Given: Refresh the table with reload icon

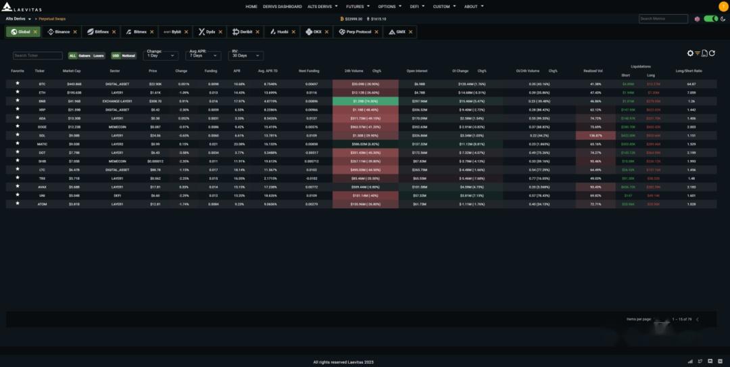Looking at the screenshot, I should point(712,53).
